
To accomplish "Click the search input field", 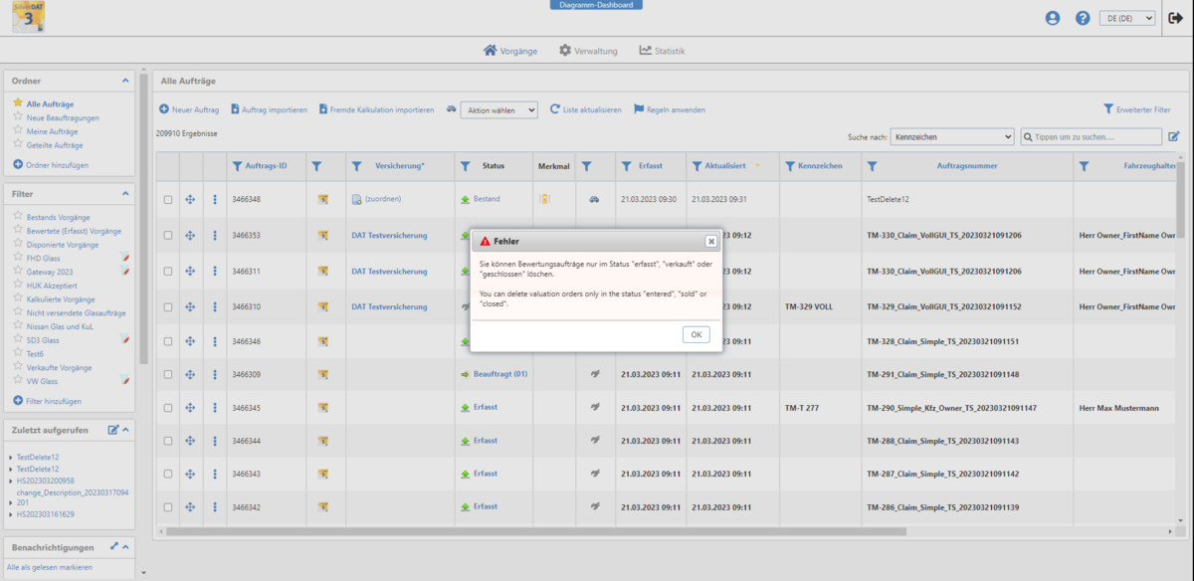I will point(1092,136).
